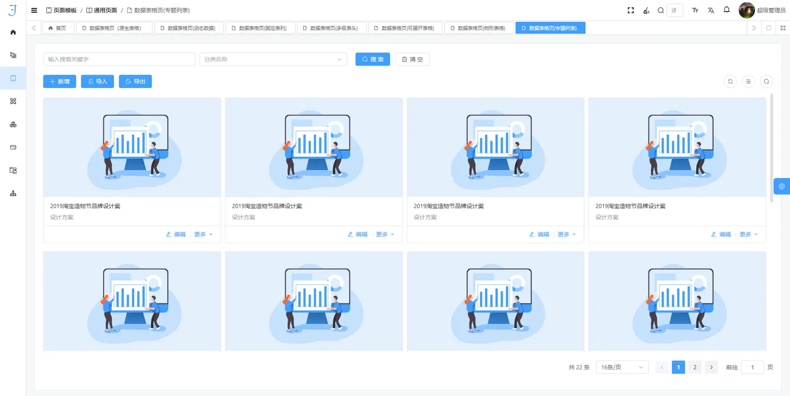Open the font size Tt icon
The height and width of the screenshot is (396, 790).
pos(695,10)
